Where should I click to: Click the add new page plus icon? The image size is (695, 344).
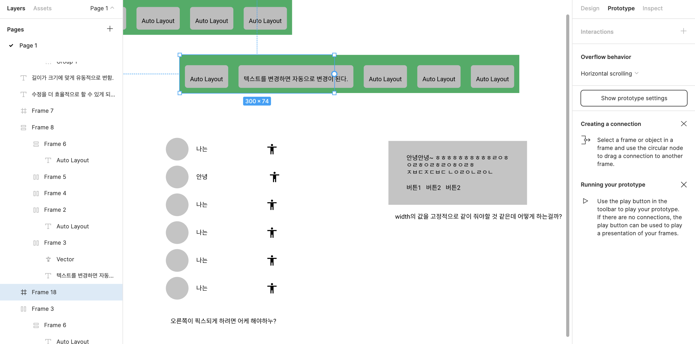(x=110, y=29)
